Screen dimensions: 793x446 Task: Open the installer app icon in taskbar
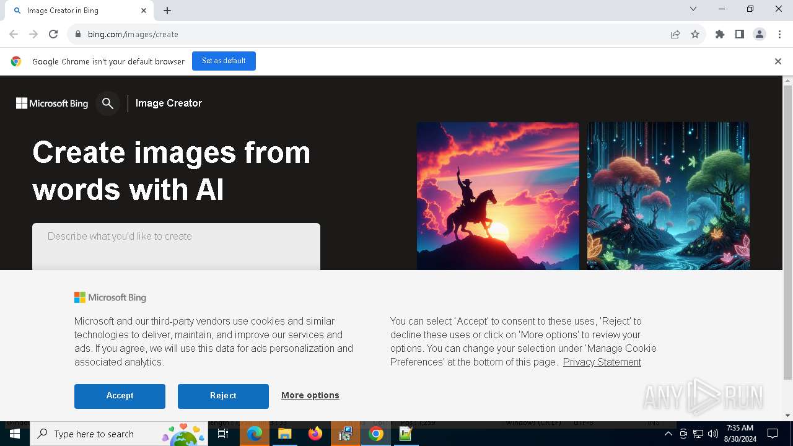(346, 434)
